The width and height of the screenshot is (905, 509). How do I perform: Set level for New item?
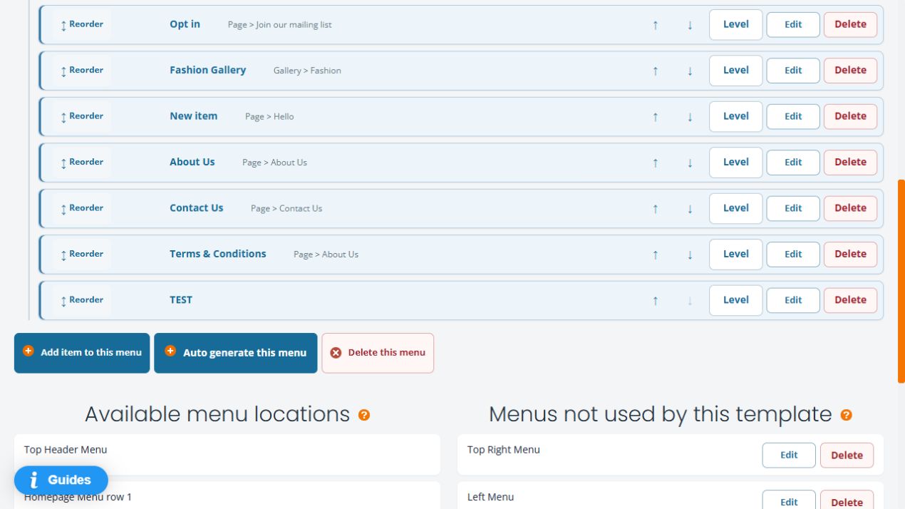click(x=736, y=116)
